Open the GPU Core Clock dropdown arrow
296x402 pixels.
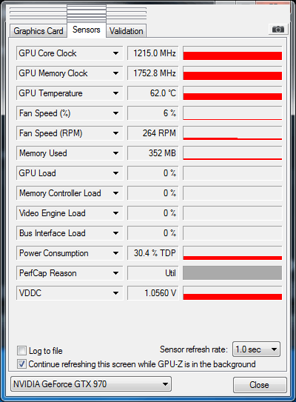pyautogui.click(x=116, y=53)
